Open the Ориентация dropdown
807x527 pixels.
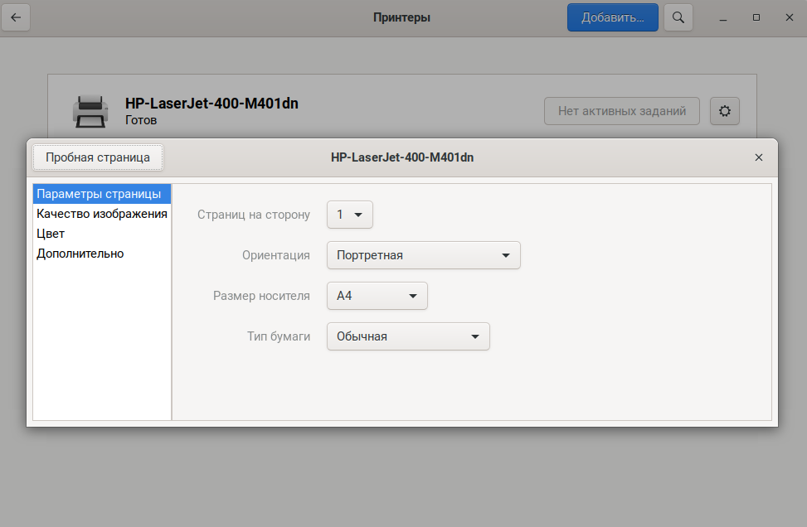423,255
